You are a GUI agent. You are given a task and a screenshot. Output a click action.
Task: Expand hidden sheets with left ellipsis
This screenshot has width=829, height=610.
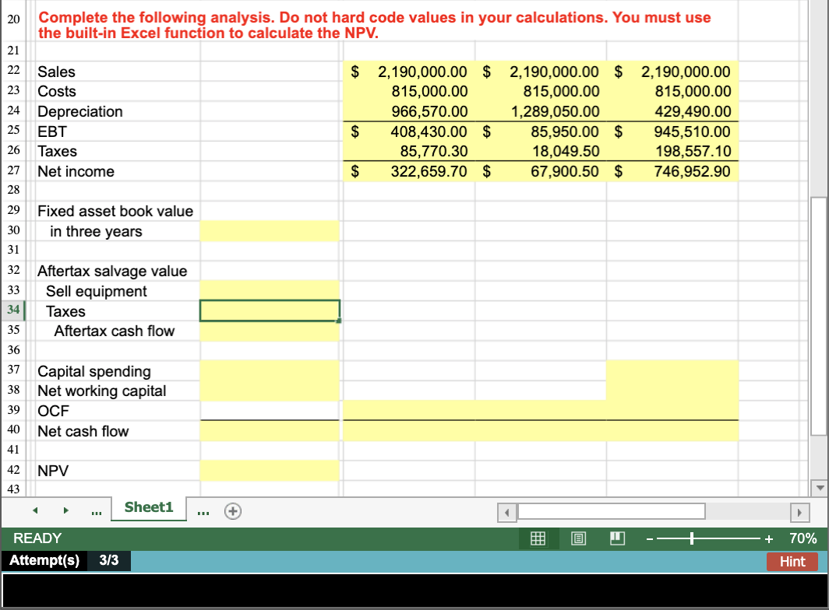coord(96,511)
